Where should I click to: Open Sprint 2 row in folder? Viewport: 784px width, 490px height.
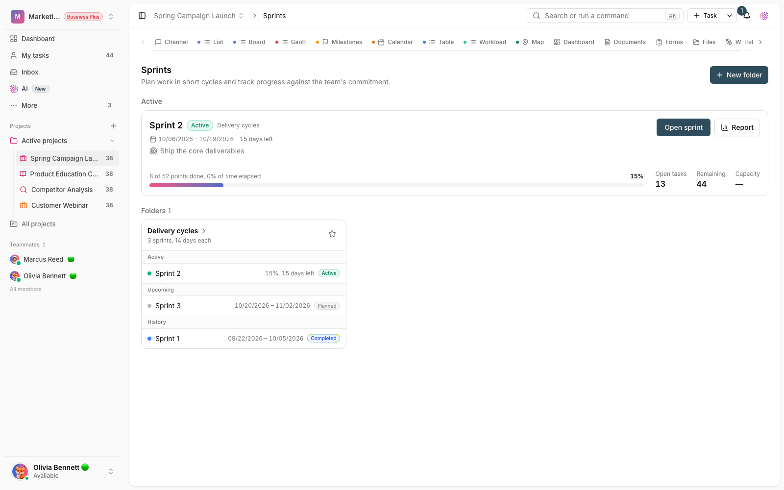point(244,273)
